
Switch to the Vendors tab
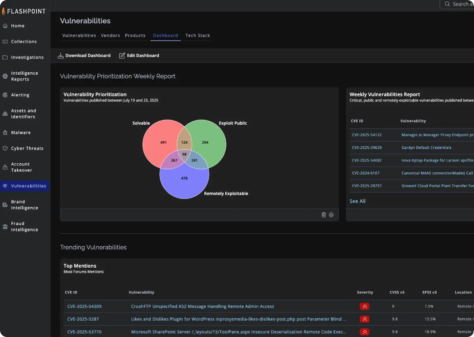(111, 36)
